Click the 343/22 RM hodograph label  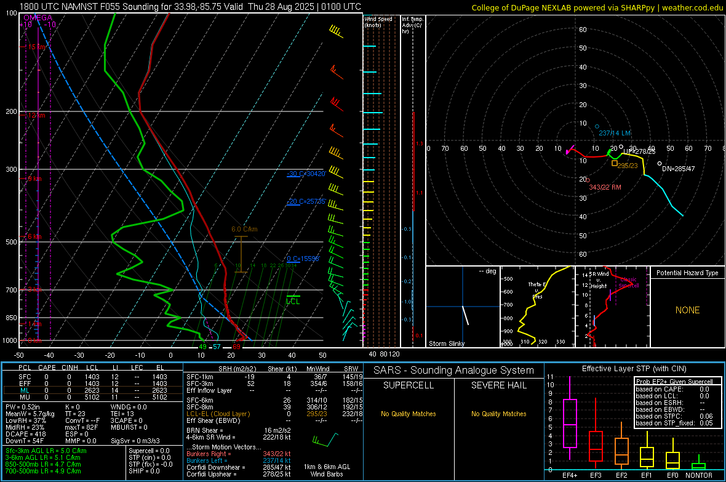coord(605,187)
